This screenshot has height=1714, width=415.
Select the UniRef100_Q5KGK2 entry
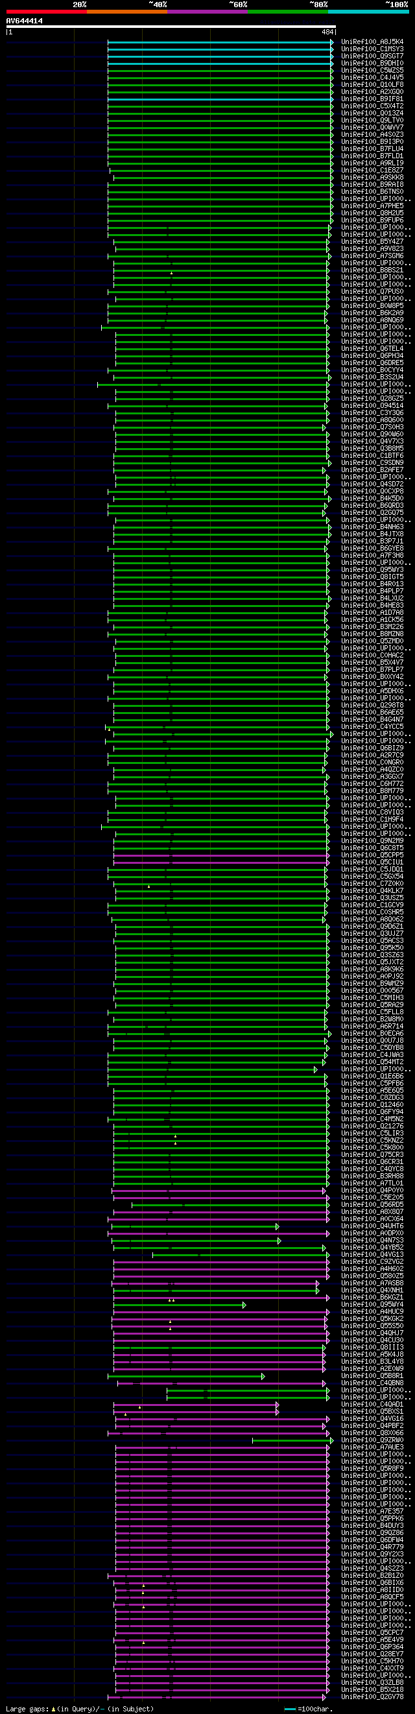(372, 1319)
